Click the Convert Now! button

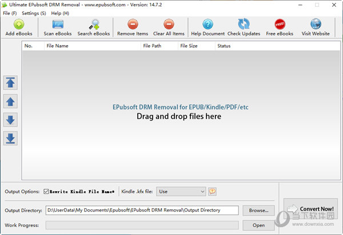[310, 209]
